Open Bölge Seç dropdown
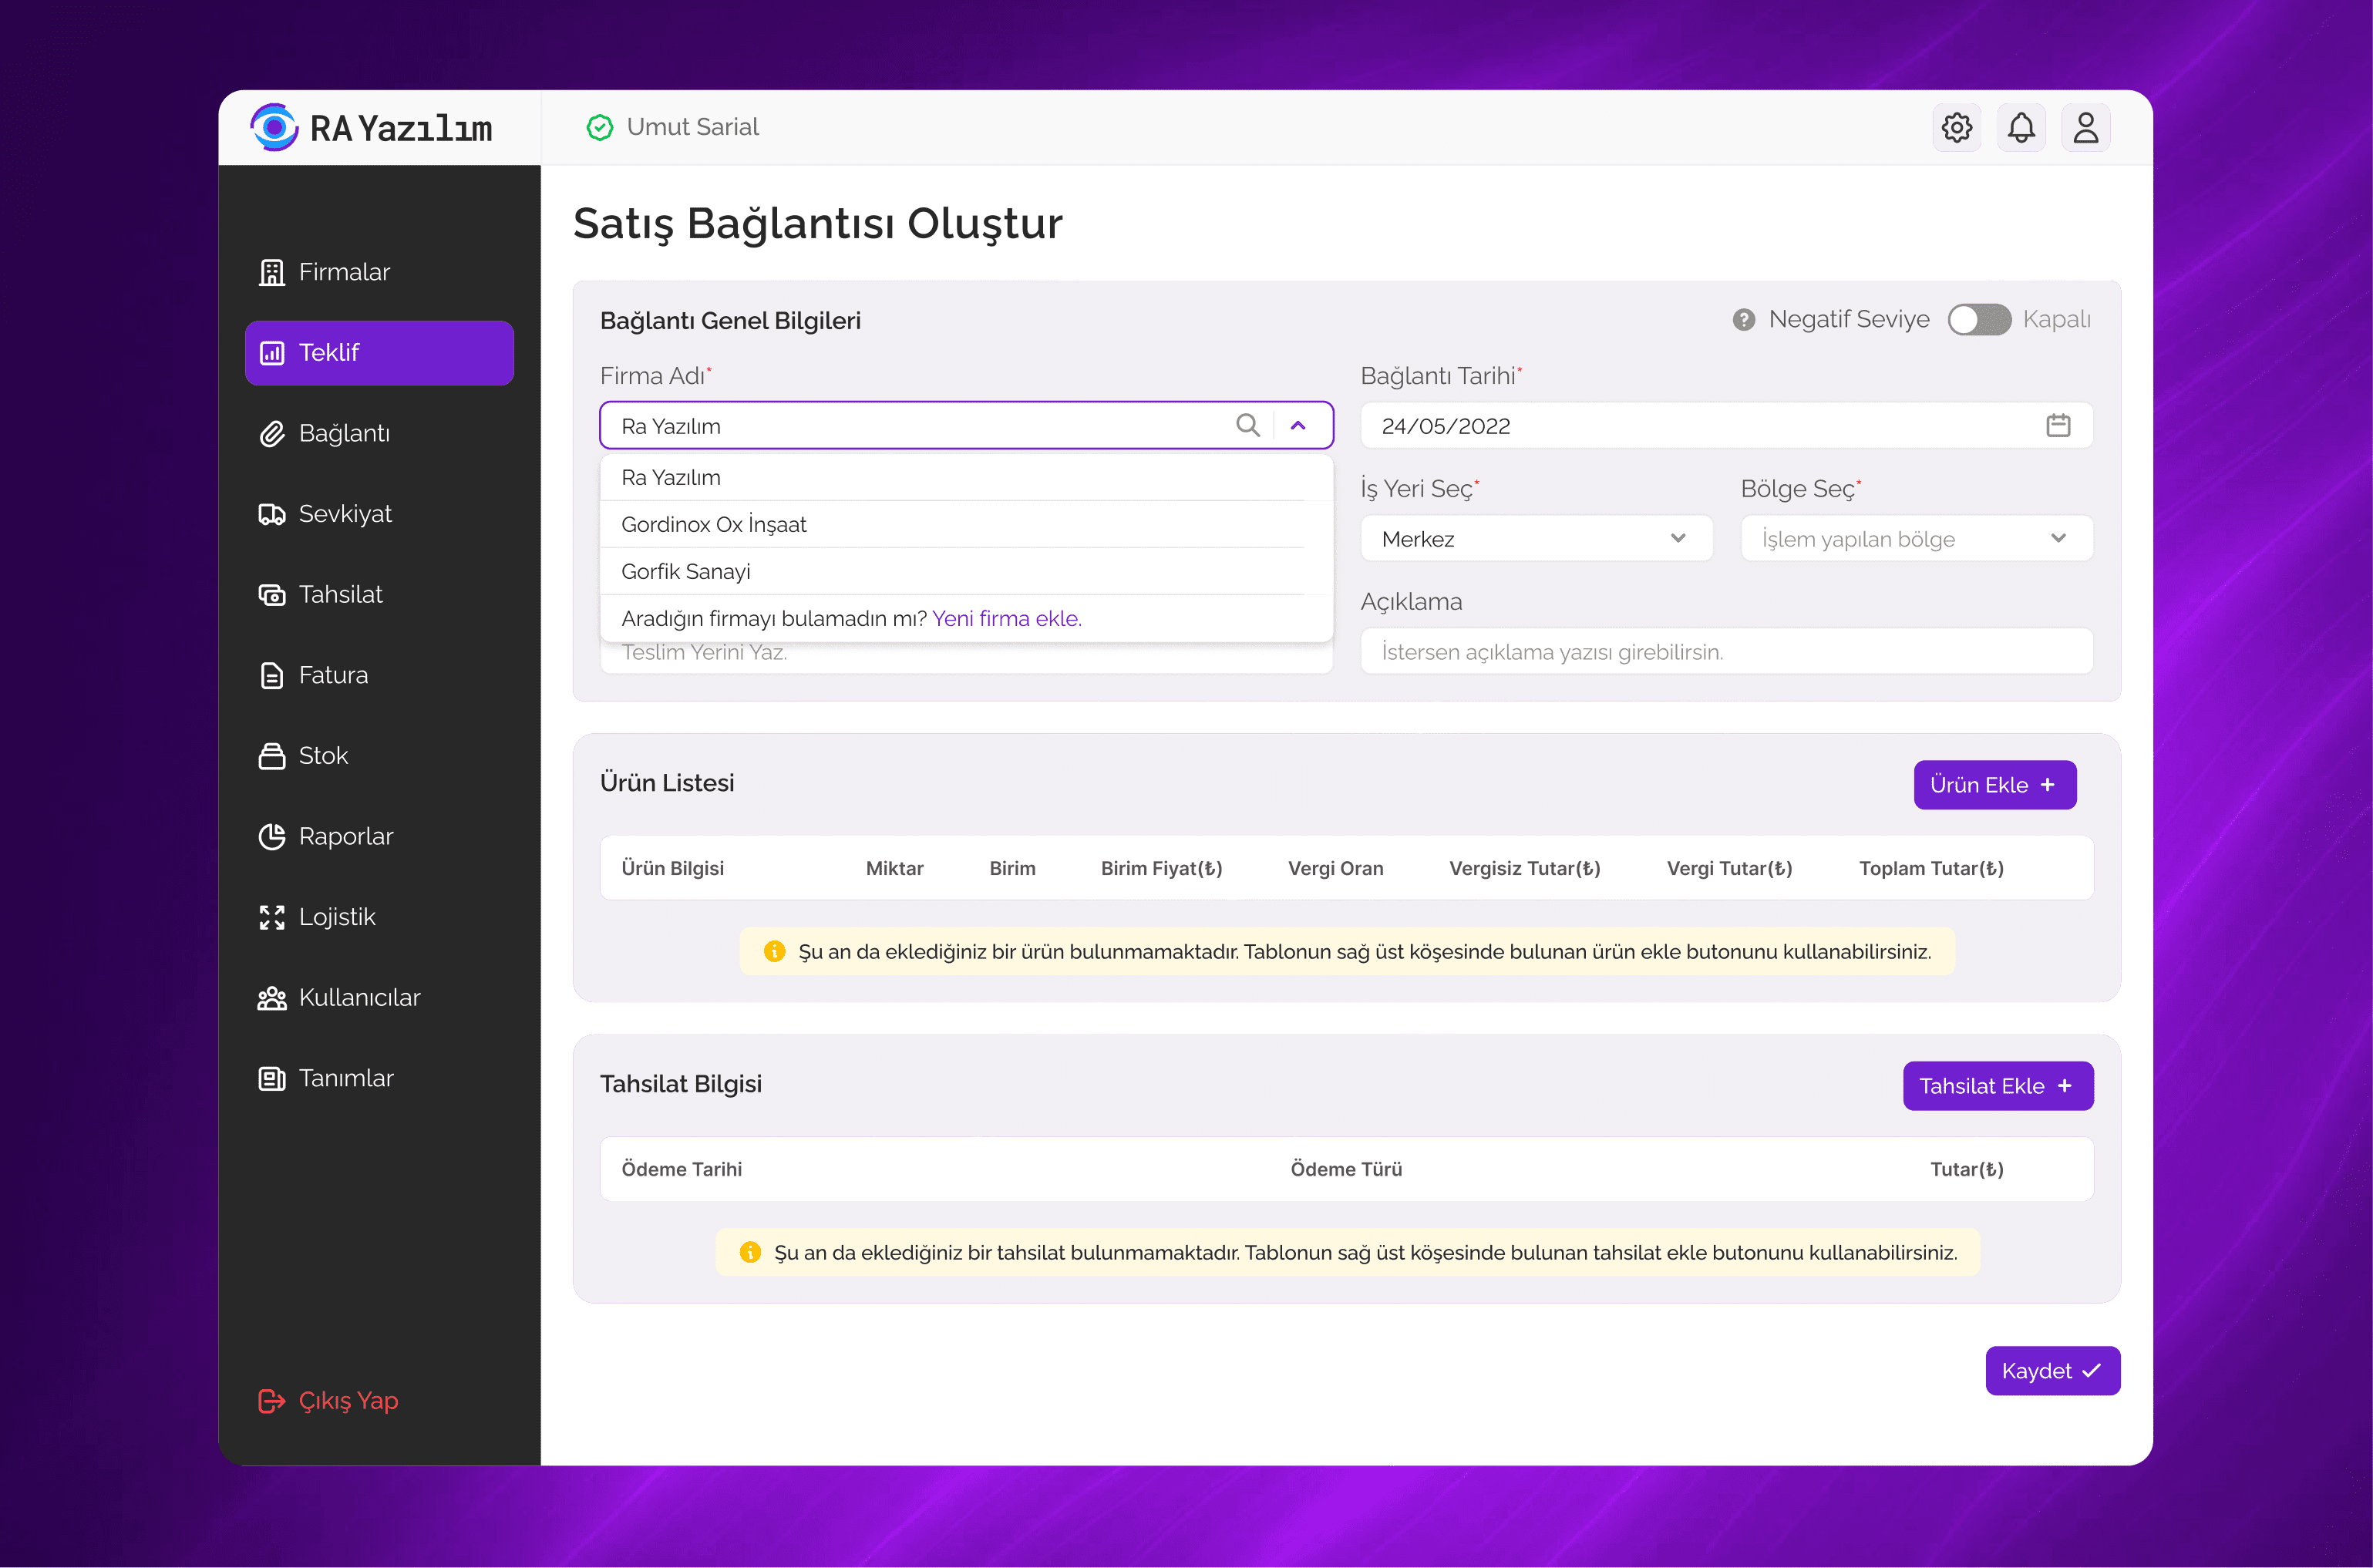The image size is (2373, 1568). click(x=1916, y=539)
